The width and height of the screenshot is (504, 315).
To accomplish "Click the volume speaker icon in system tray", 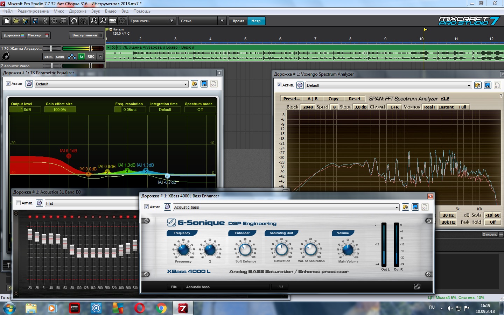I will pos(450,308).
